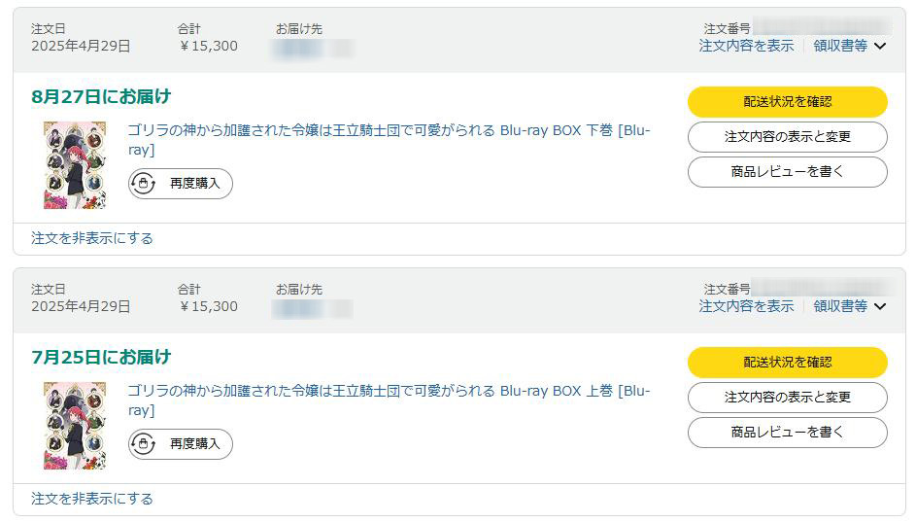Viewport: 916px width, 522px height.
Task: Open 注文内容を表示 link in first order
Action: (746, 46)
